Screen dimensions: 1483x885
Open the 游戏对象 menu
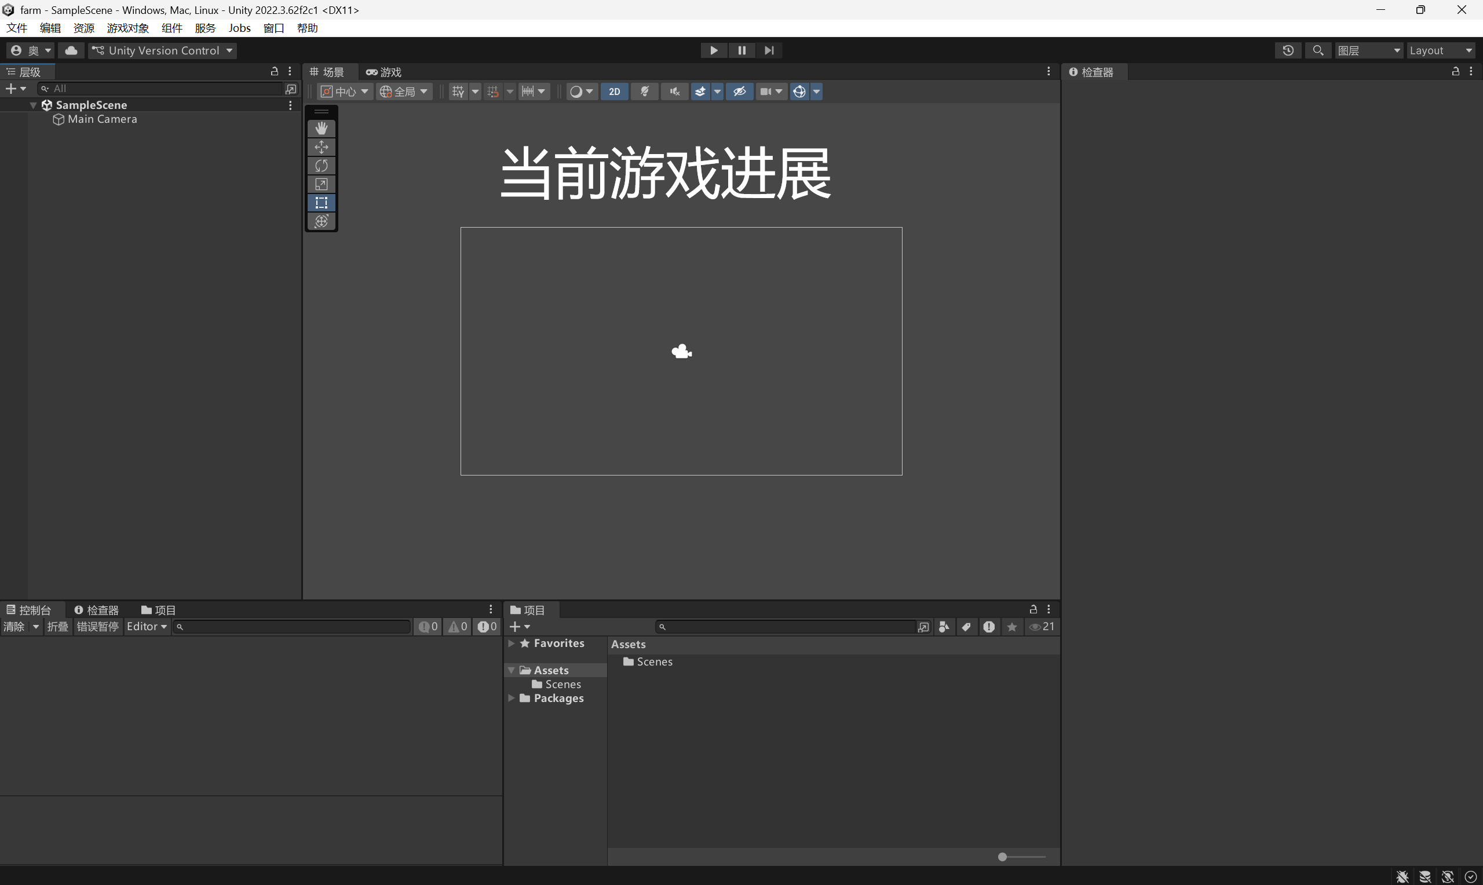click(x=127, y=28)
